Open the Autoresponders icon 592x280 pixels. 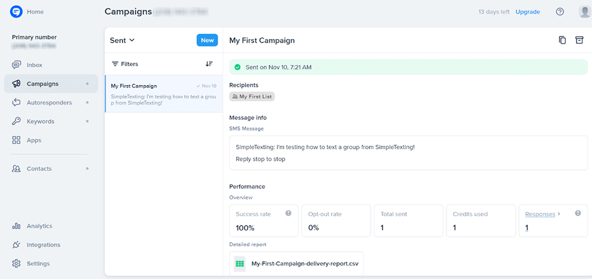click(x=16, y=103)
